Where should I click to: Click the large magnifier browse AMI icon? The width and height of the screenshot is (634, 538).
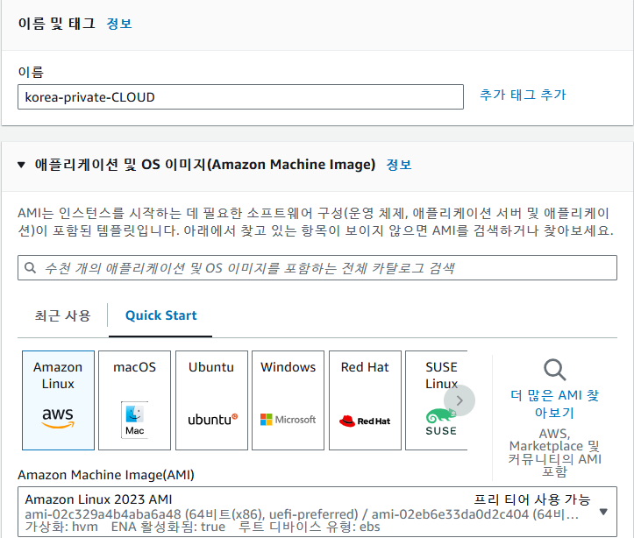coord(554,370)
